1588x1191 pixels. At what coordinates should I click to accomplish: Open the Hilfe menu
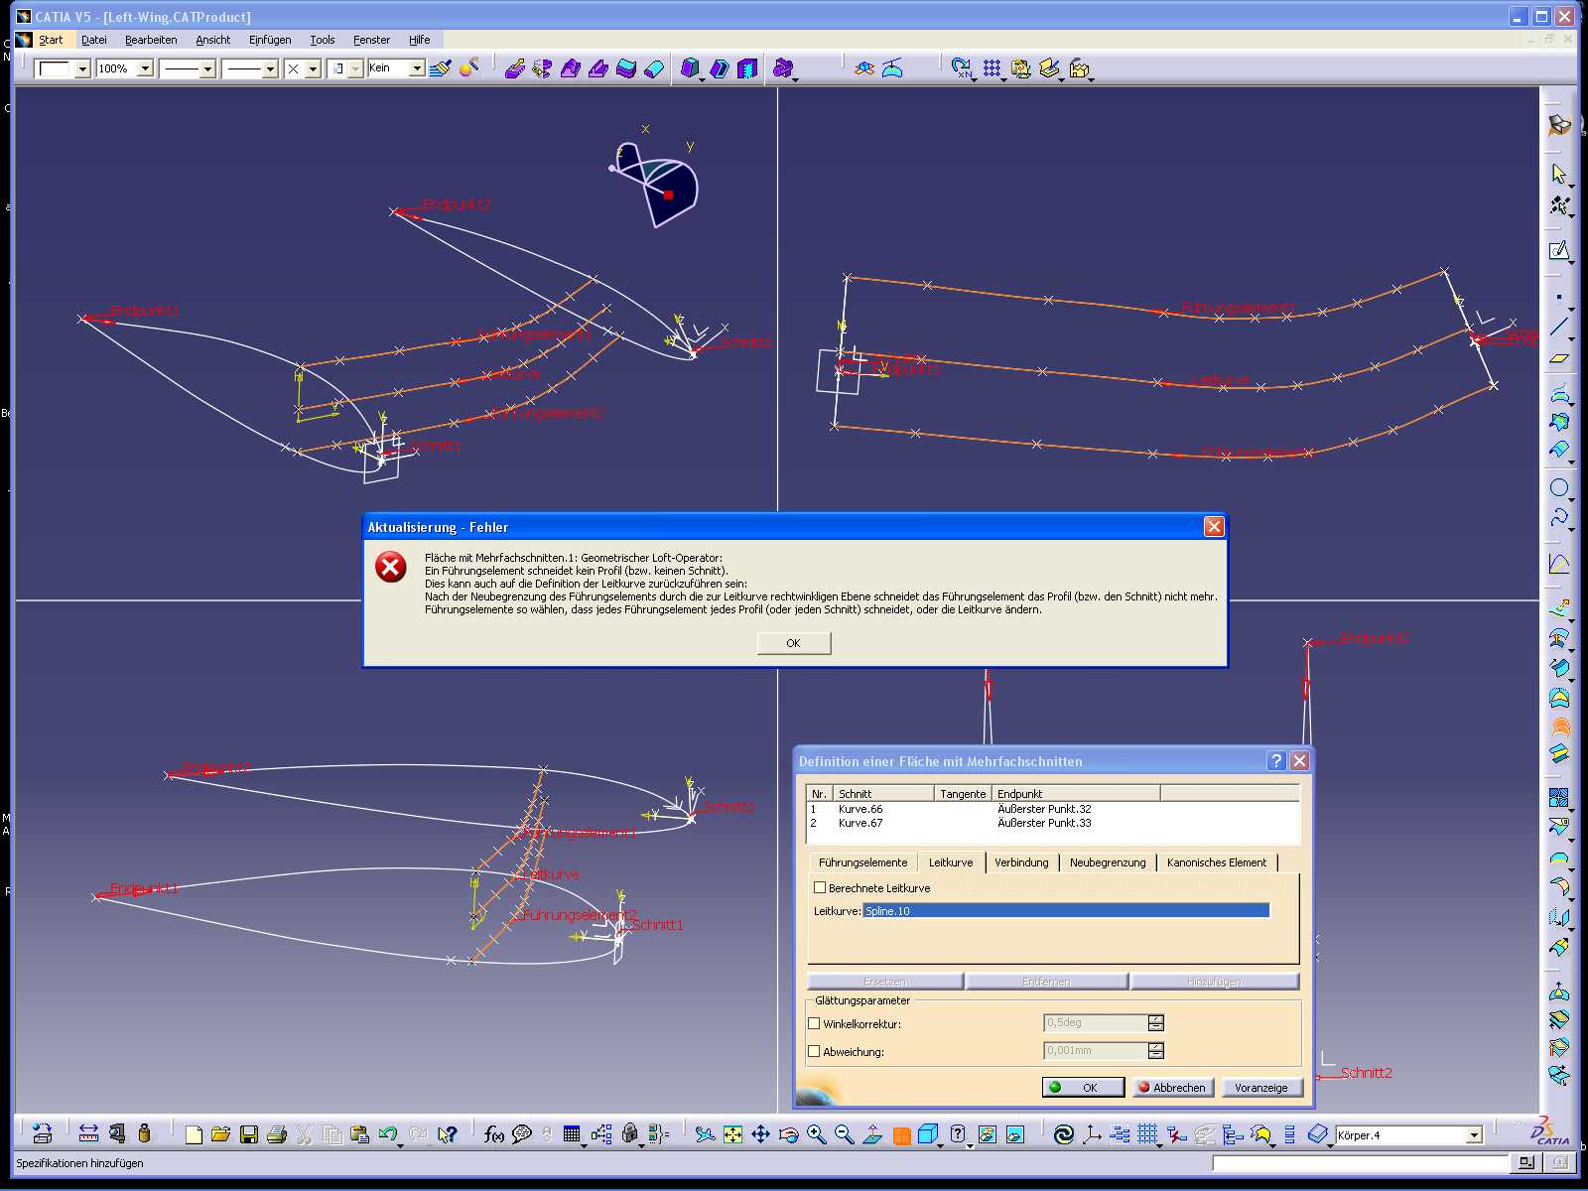click(420, 40)
